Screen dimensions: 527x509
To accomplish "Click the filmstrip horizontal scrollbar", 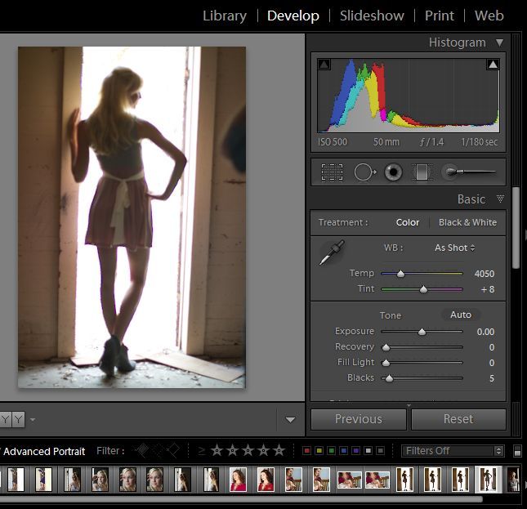I will pyautogui.click(x=240, y=499).
